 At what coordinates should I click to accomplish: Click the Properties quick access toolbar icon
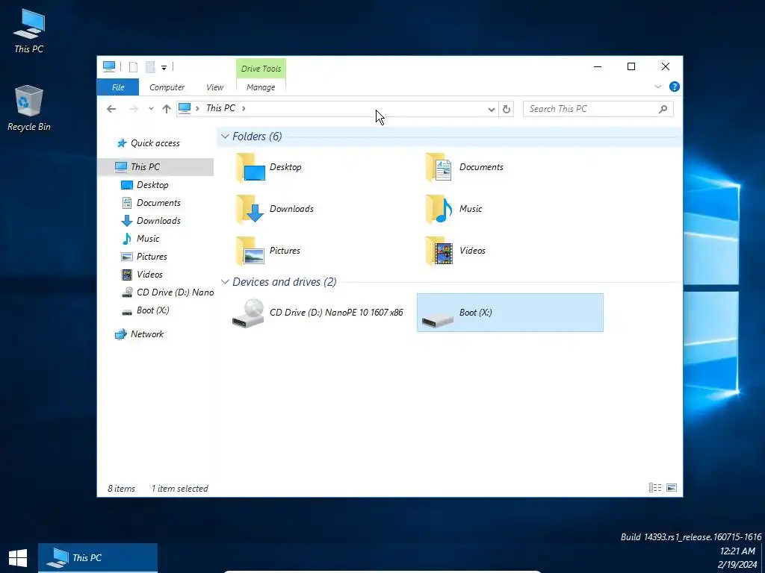click(133, 67)
